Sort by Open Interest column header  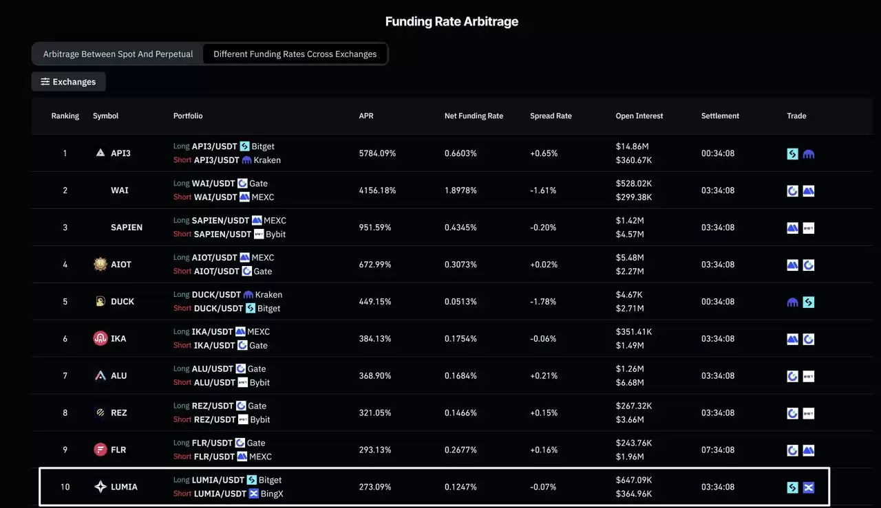click(x=639, y=116)
